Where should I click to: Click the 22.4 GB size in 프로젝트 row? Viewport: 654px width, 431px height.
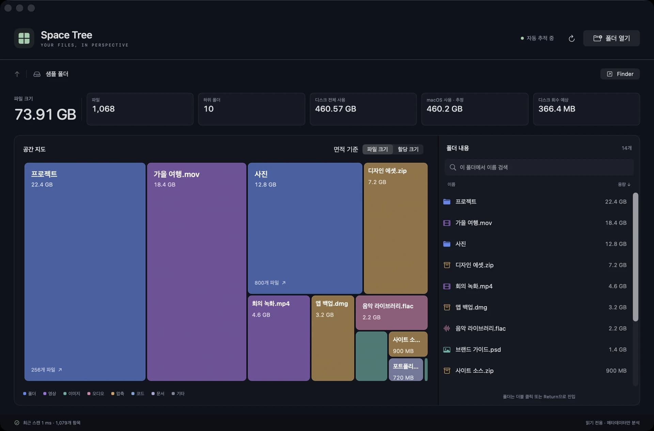[616, 202]
